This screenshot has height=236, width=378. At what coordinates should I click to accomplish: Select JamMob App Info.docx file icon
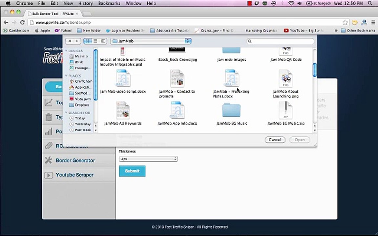tap(177, 110)
